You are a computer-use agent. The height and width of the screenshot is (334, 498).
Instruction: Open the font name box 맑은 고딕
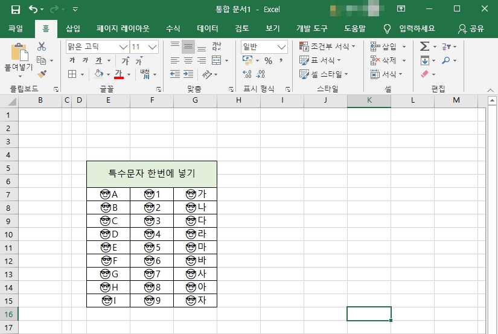pos(97,47)
